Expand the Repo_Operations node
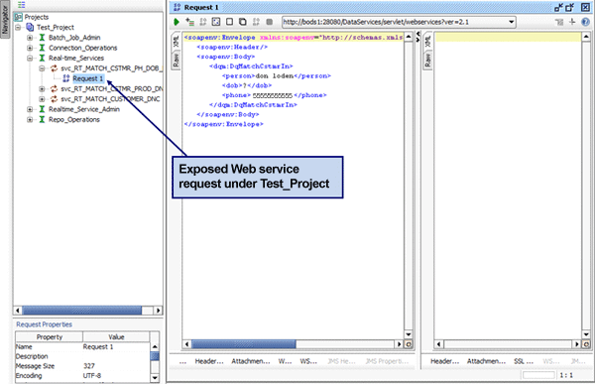 tap(30, 120)
